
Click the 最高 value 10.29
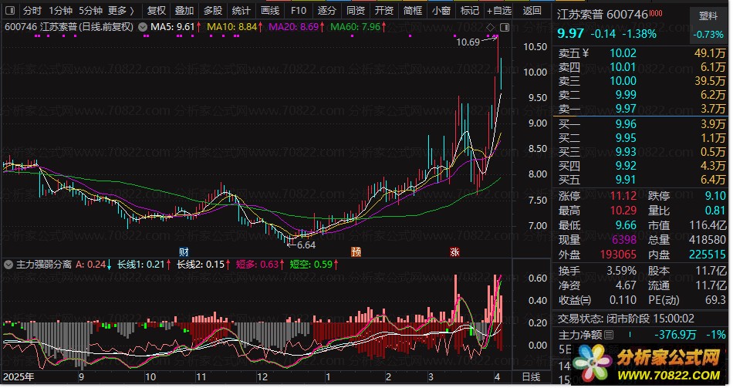tap(623, 211)
